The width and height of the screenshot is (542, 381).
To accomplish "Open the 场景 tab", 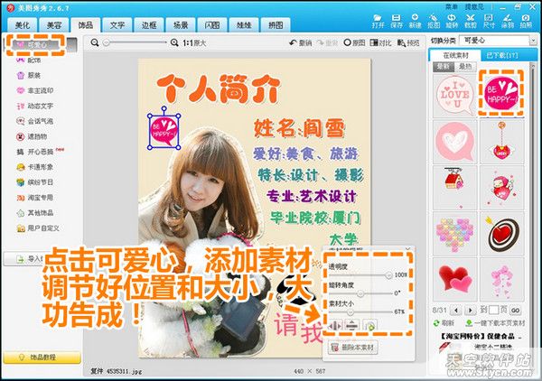I will [181, 25].
